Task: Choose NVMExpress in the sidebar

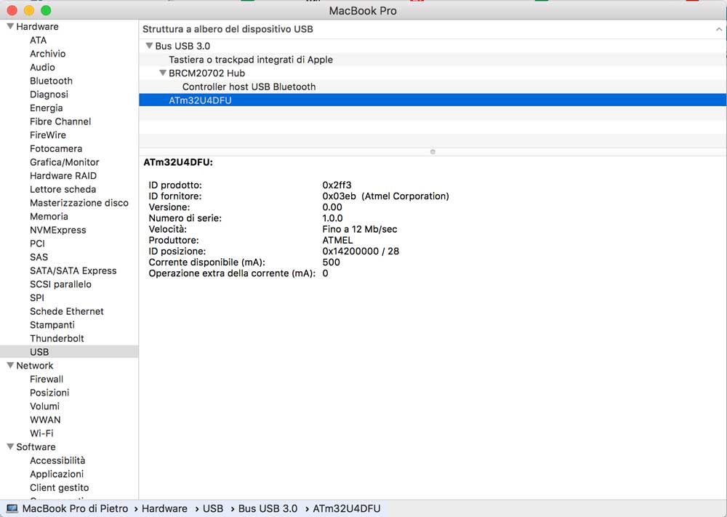Action: 58,230
